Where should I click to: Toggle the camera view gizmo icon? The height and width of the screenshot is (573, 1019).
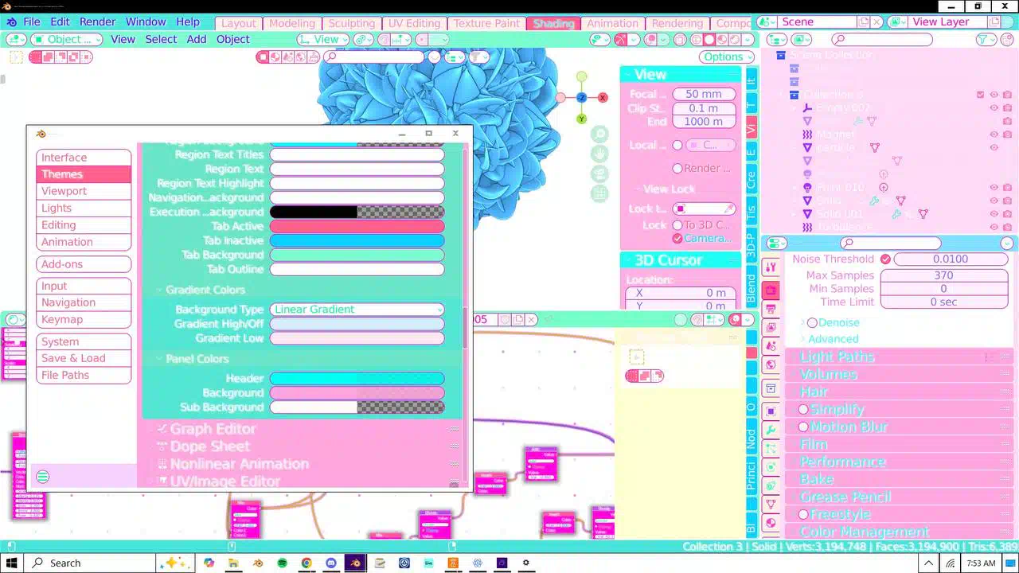(x=599, y=173)
